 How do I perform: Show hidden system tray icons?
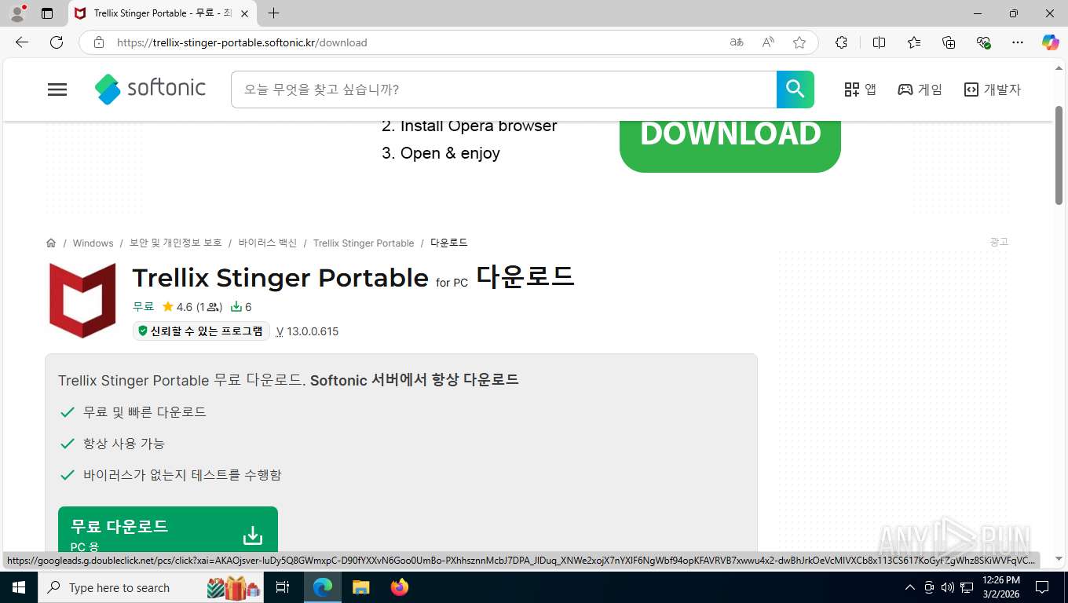click(x=910, y=587)
